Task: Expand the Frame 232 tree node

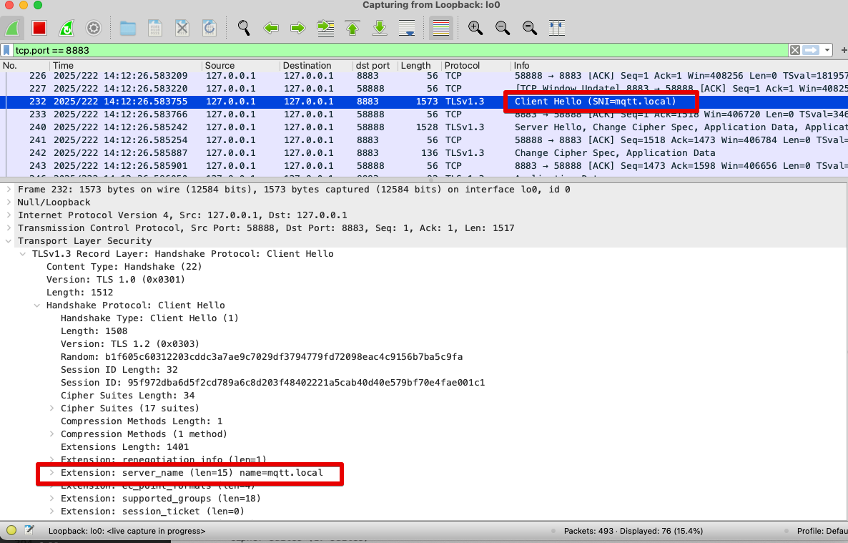Action: click(9, 189)
